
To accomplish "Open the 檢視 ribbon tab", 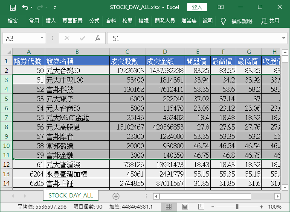I will click(x=144, y=21).
